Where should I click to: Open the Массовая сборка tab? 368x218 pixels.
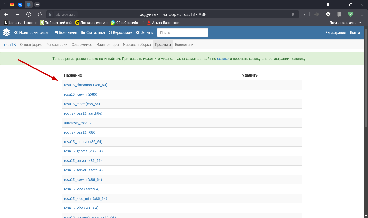[x=137, y=45]
